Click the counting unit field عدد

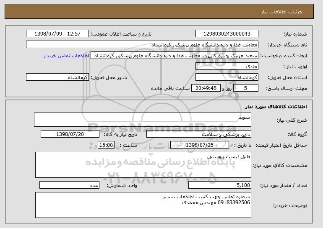click(69, 185)
